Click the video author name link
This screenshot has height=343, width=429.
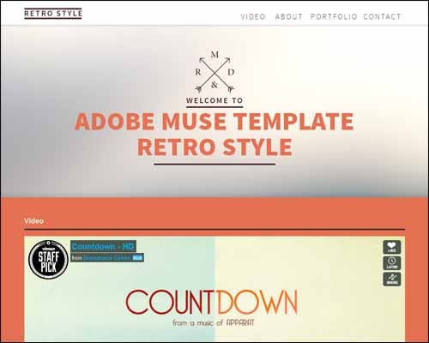coord(107,258)
